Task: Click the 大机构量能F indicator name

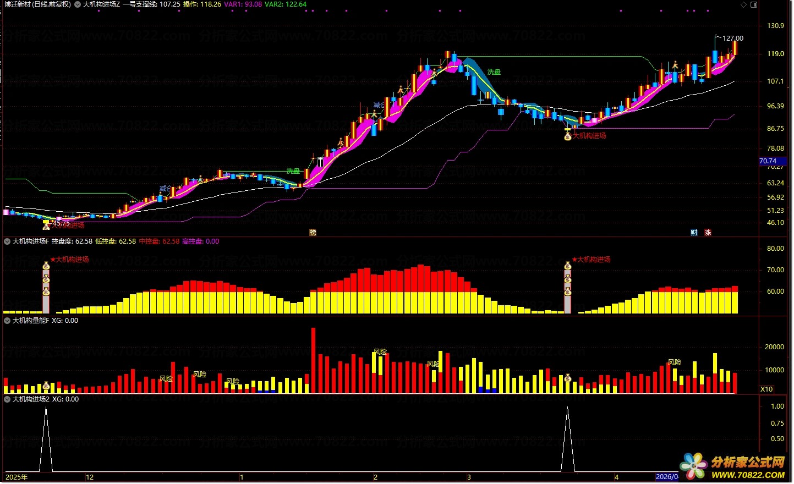Action: [30, 321]
